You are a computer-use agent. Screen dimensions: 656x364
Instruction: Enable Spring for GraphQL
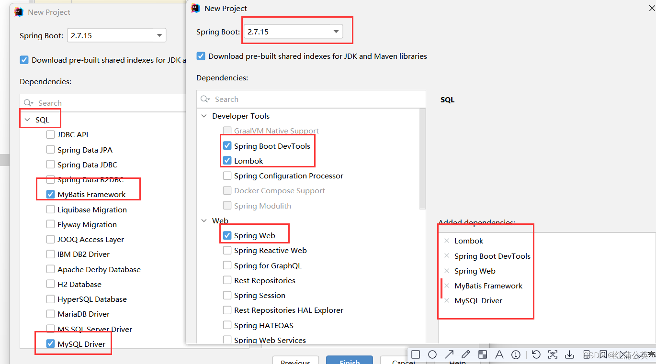click(x=227, y=265)
